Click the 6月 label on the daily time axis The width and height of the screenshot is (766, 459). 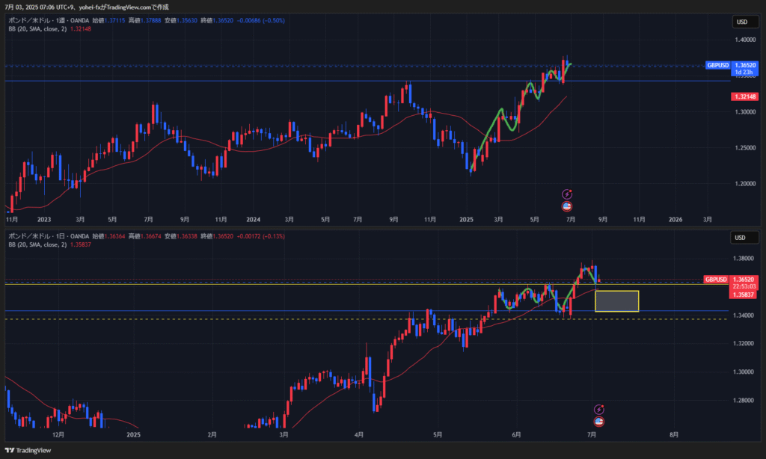coord(516,434)
